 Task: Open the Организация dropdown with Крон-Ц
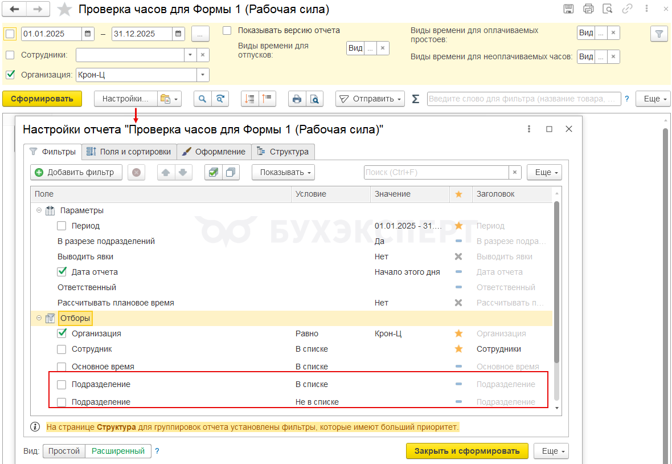[x=203, y=75]
